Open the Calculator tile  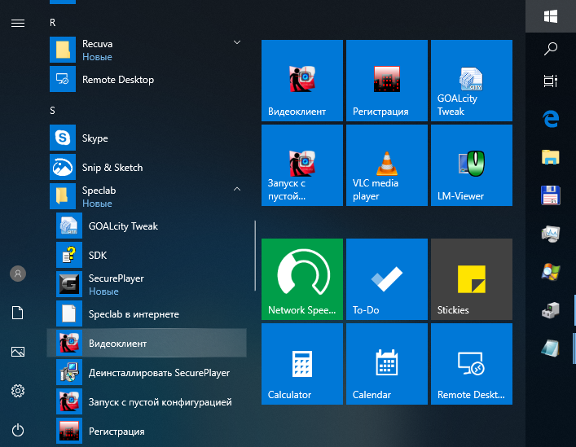[x=302, y=364]
